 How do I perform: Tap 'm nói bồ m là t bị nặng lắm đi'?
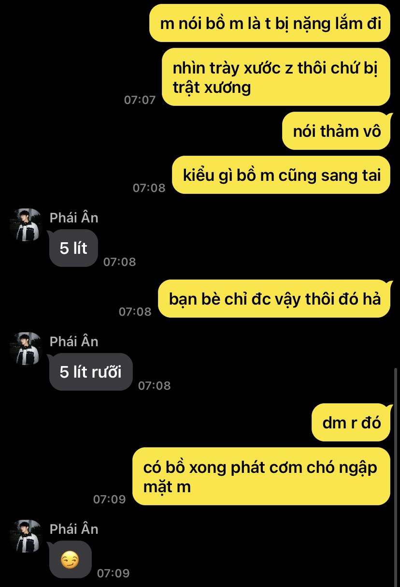(270, 23)
